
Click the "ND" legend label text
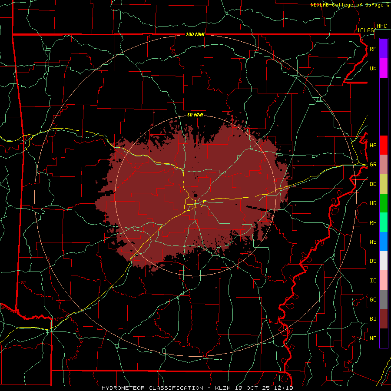[373, 338]
